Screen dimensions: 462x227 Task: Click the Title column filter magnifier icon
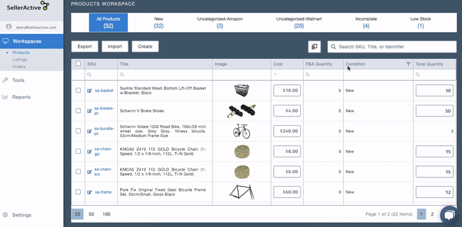122,75
